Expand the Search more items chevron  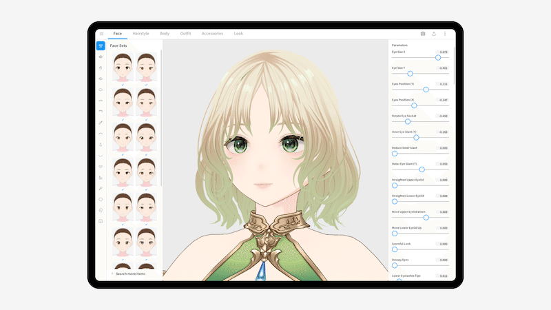(112, 273)
